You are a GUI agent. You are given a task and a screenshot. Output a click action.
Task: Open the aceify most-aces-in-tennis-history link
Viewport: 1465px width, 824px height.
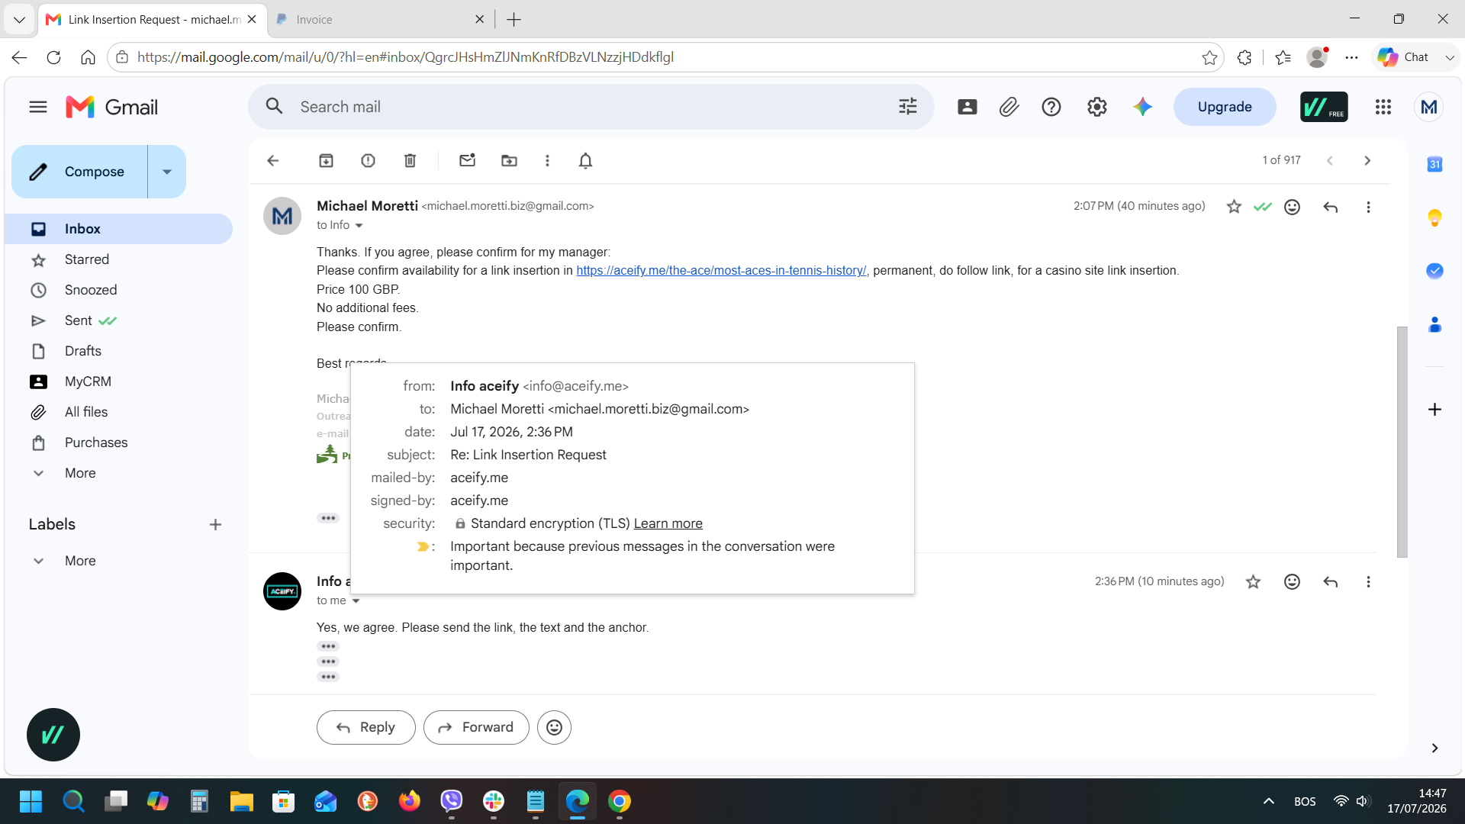point(721,270)
